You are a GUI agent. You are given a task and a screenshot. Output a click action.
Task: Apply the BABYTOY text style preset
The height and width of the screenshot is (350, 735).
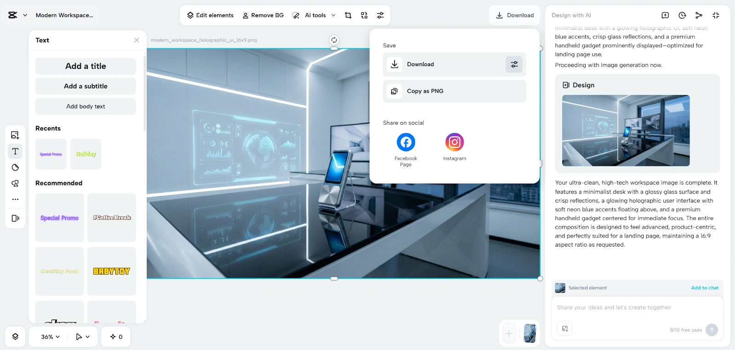[x=112, y=271]
